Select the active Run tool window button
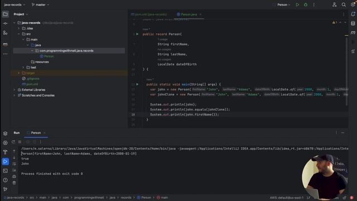The image size is (357, 201). click(x=5, y=161)
